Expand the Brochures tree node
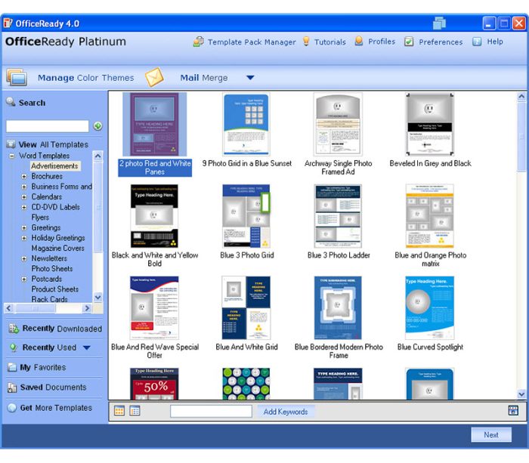529x463 pixels. (24, 177)
